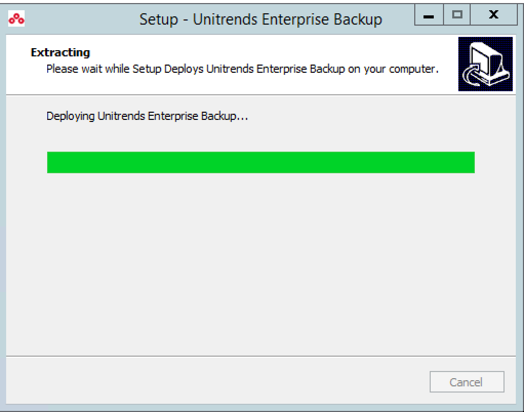The image size is (524, 412).
Task: Click the red Unitrends logo in title bar
Action: pos(16,19)
